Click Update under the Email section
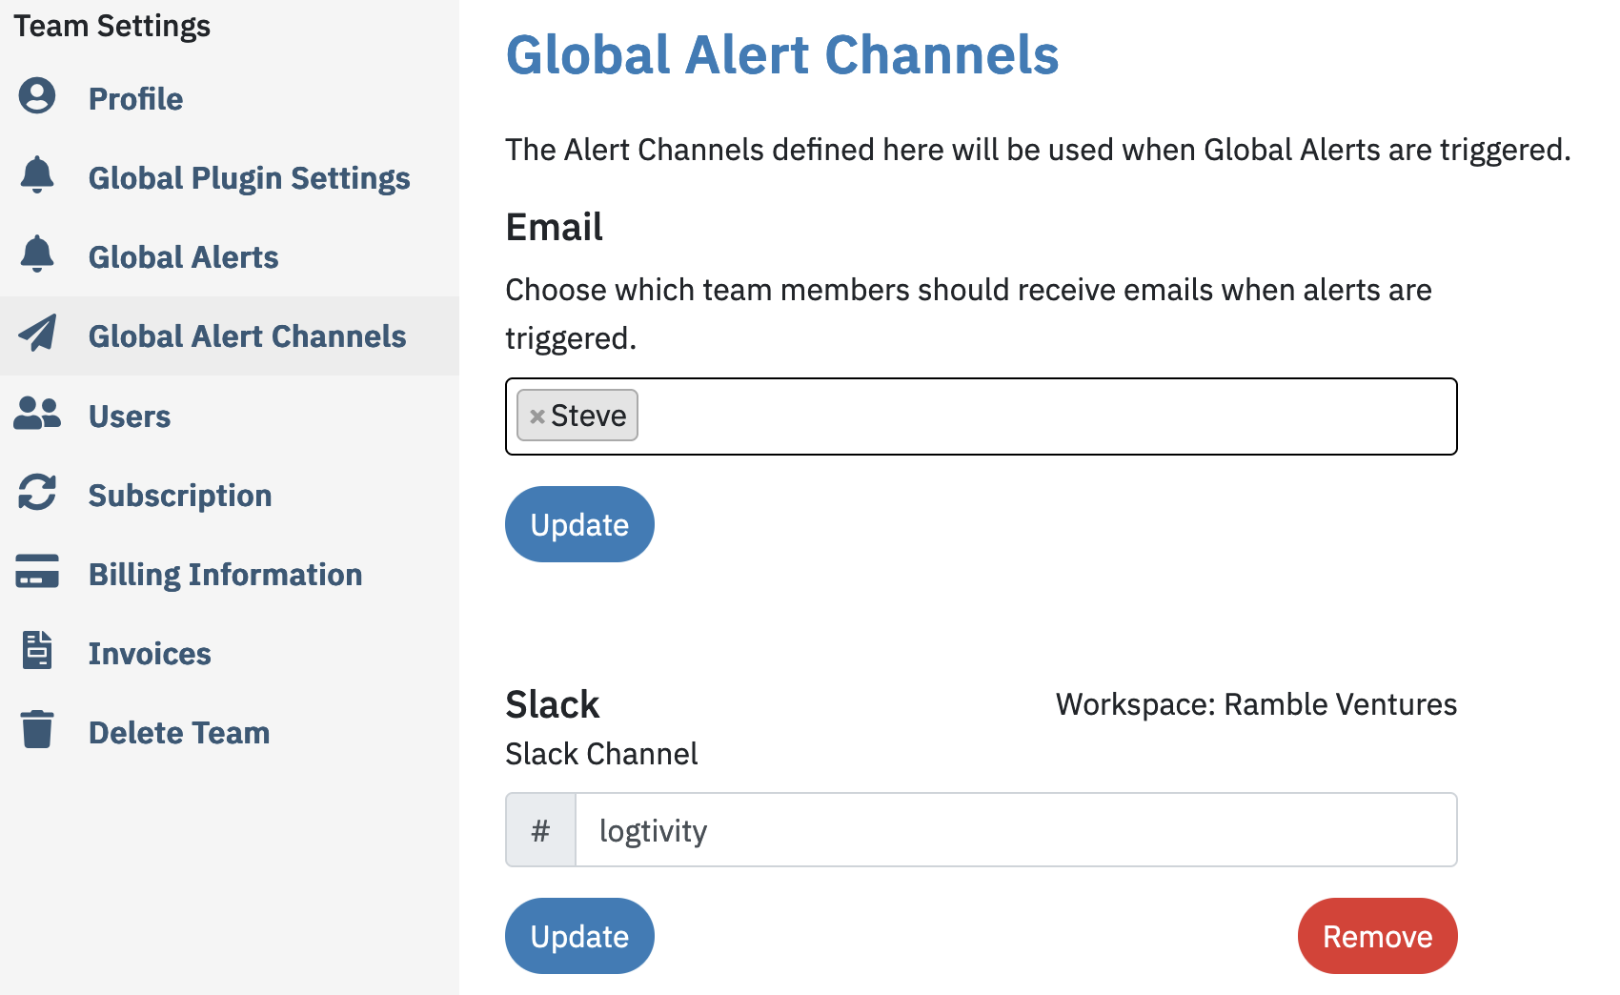The image size is (1620, 995). (578, 523)
